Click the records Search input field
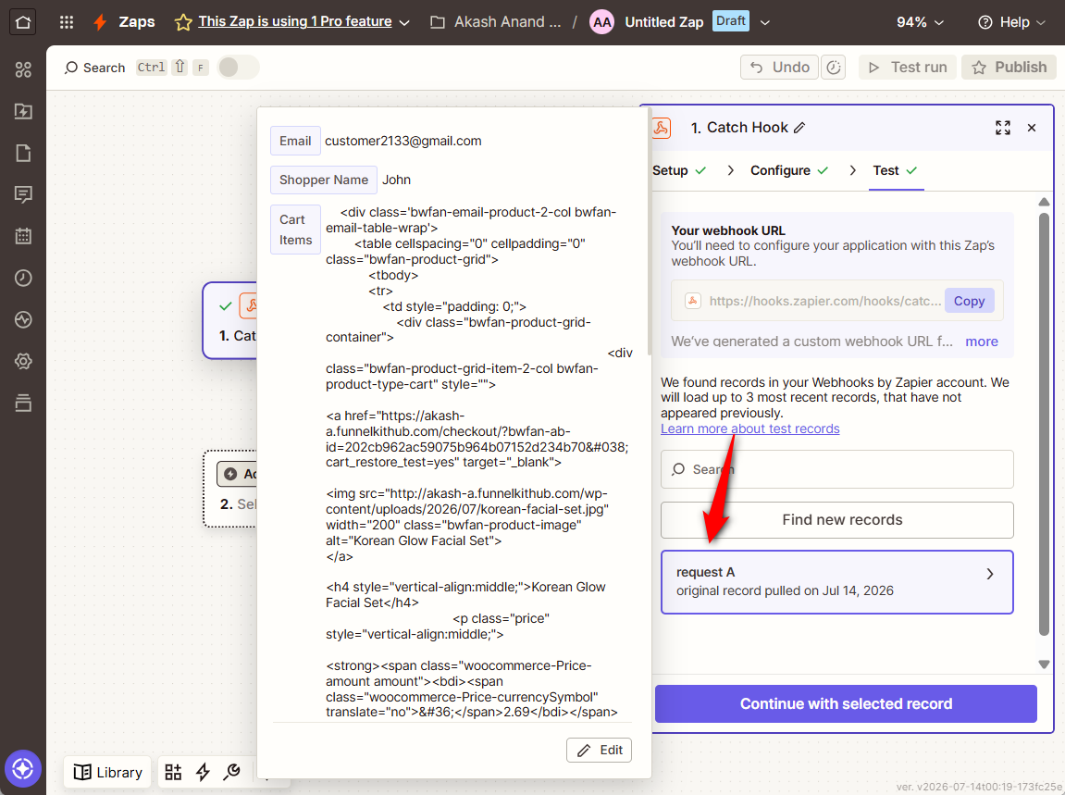 pos(836,469)
